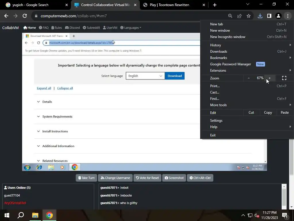Image resolution: width=294 pixels, height=221 pixels.
Task: Click the VM address bar URL field
Action: point(121,43)
